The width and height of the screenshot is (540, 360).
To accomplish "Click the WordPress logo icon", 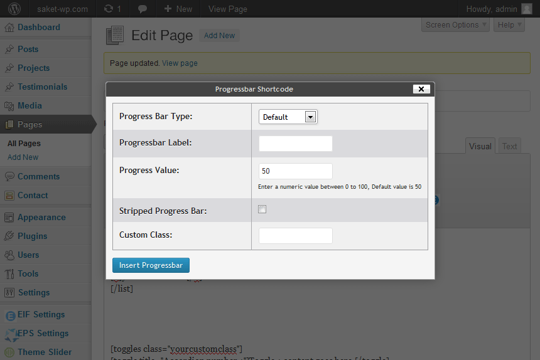I will (14, 9).
